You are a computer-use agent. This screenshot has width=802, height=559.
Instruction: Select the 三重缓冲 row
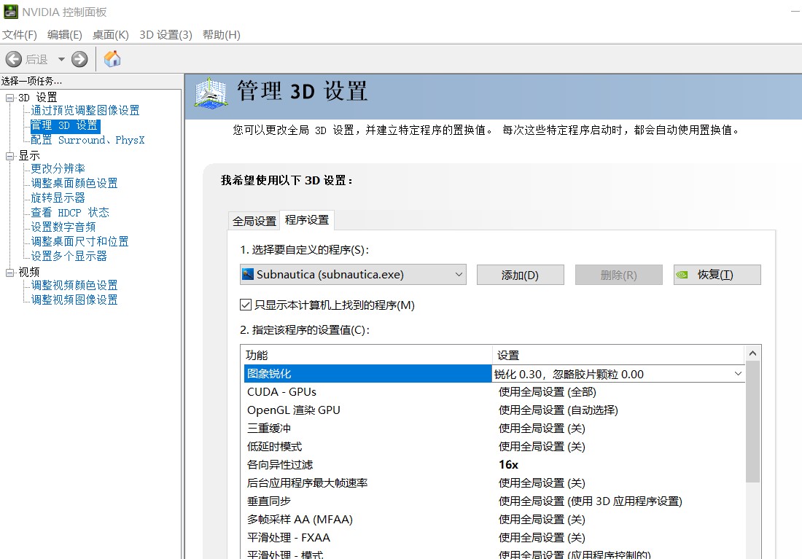[494, 429]
